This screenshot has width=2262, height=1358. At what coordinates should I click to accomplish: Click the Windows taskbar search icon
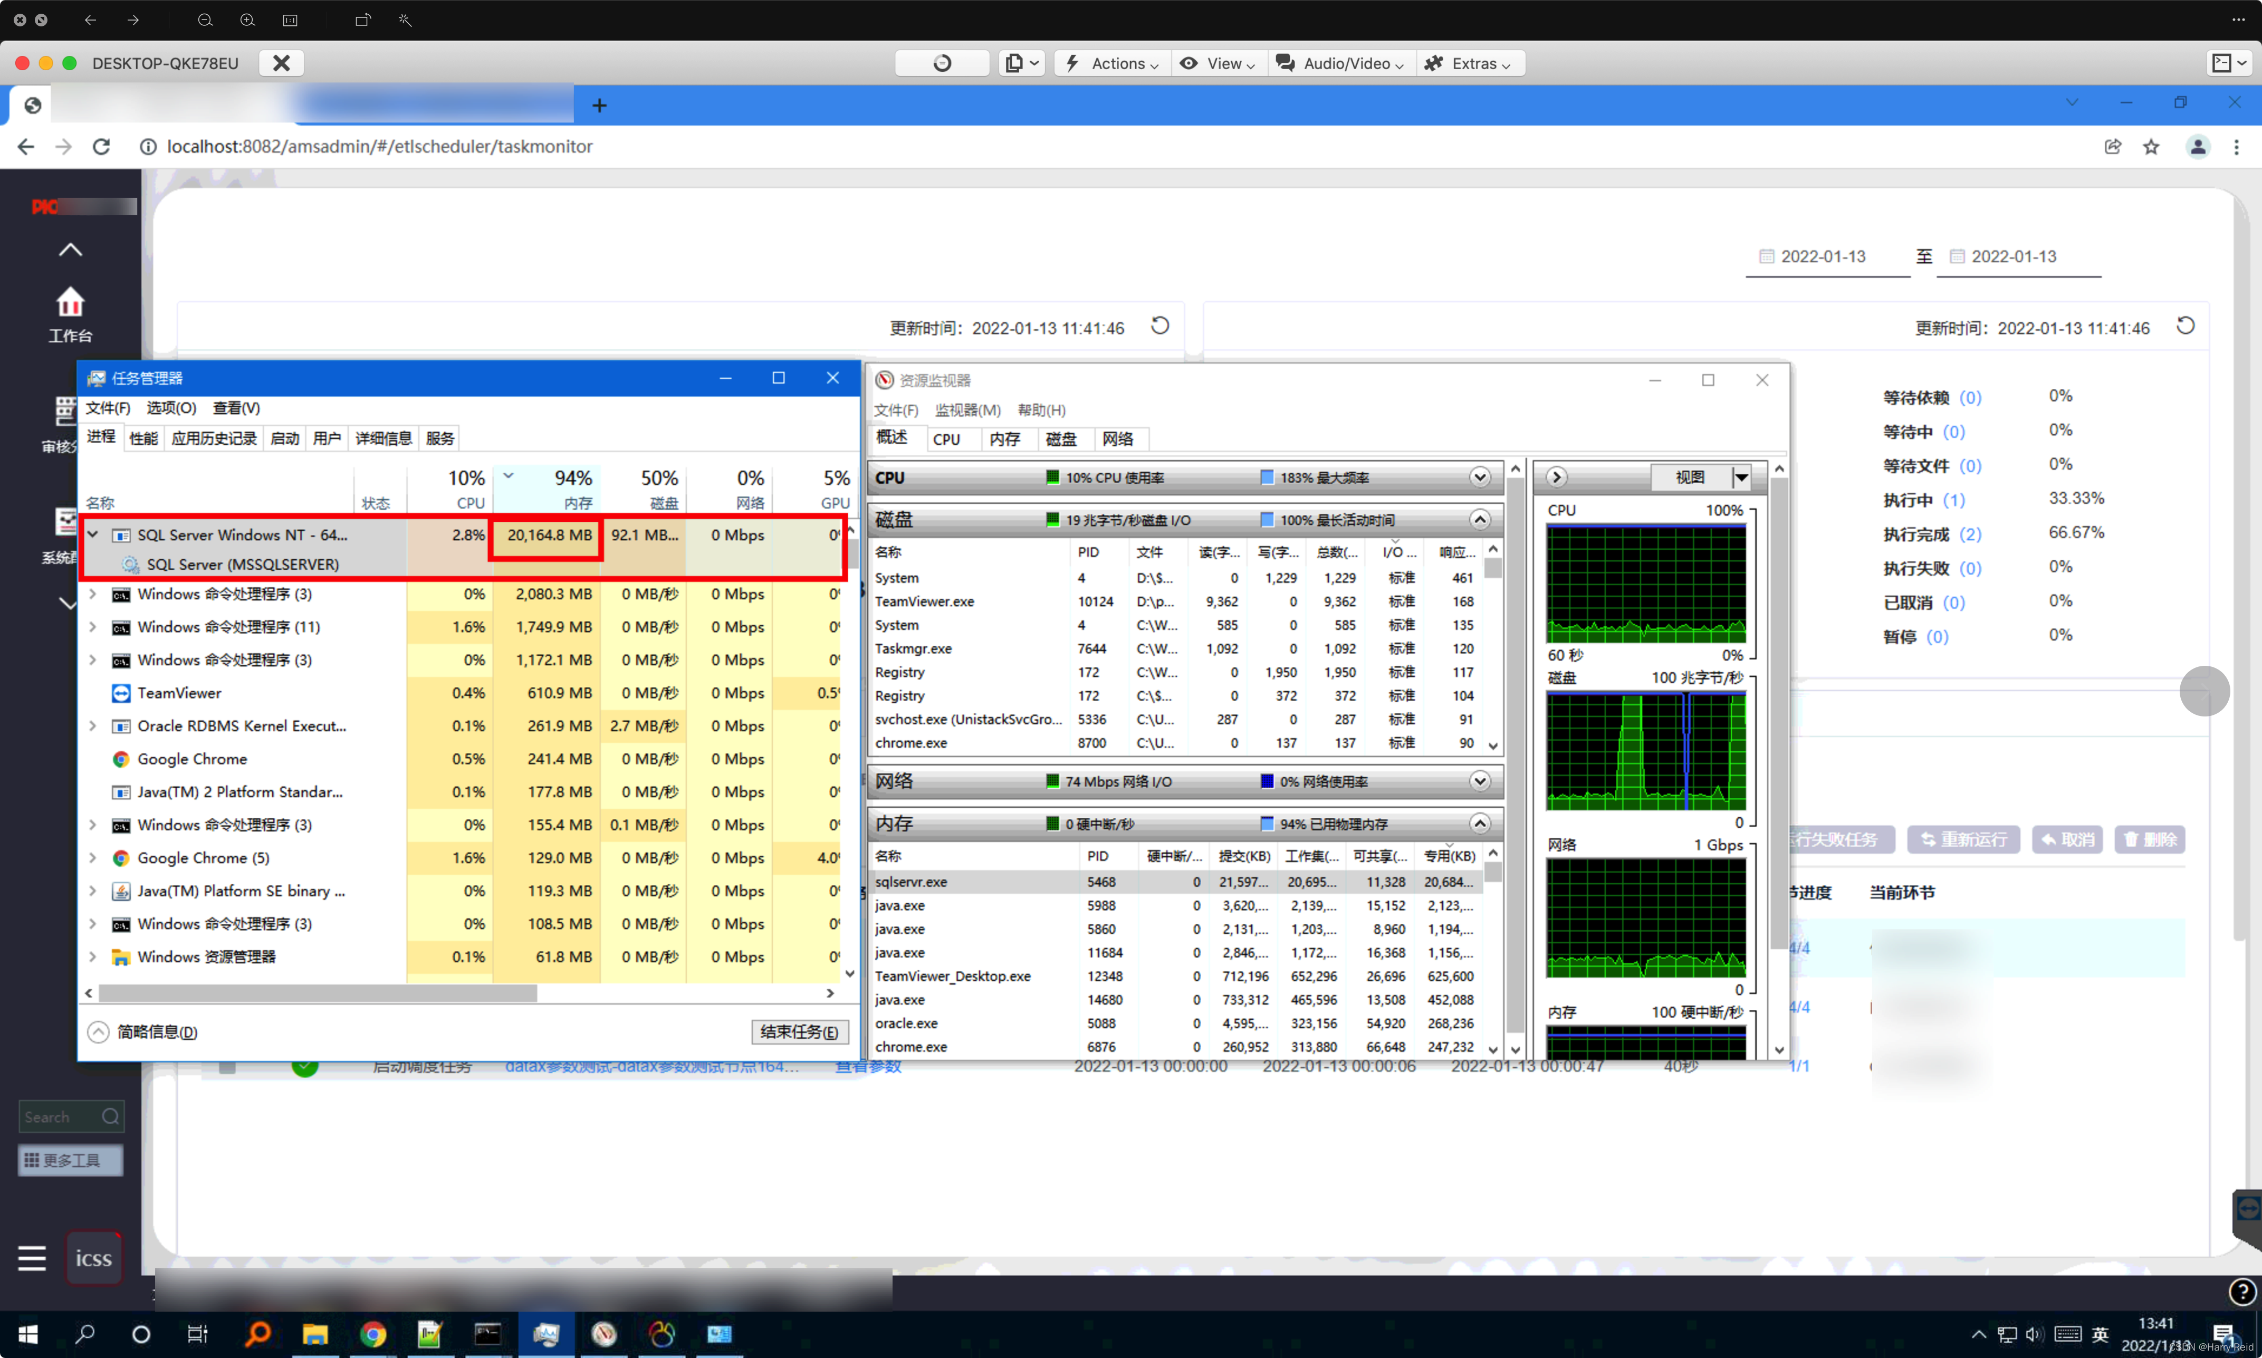click(x=85, y=1333)
